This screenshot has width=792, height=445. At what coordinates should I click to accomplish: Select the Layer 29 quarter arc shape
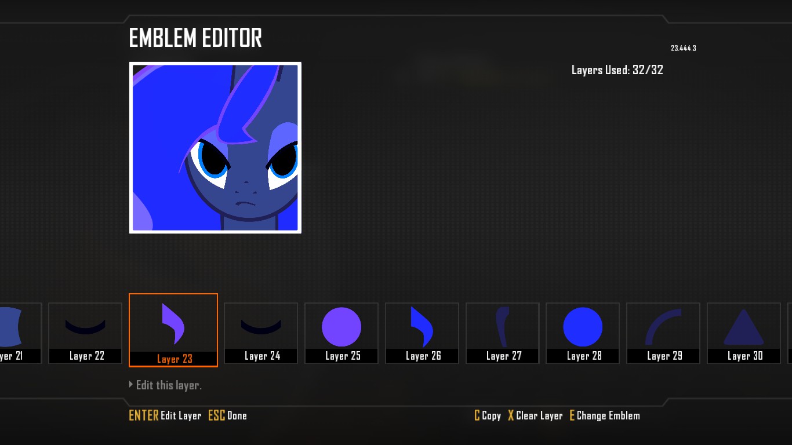663,327
